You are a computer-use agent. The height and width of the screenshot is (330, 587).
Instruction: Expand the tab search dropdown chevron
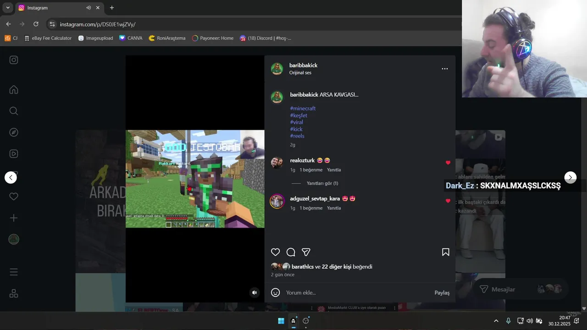8,8
